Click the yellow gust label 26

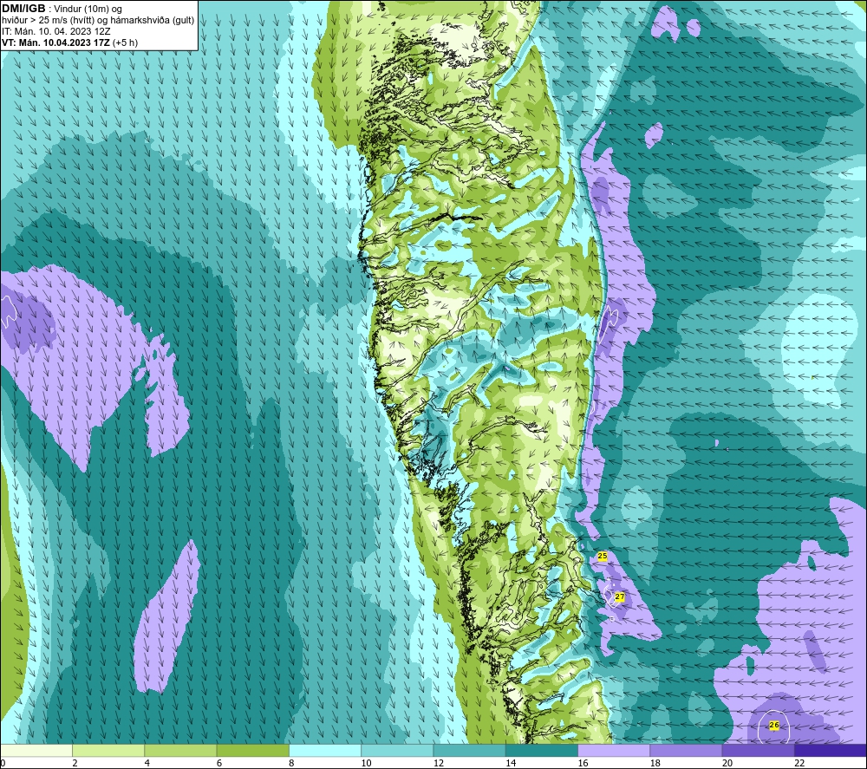(774, 725)
